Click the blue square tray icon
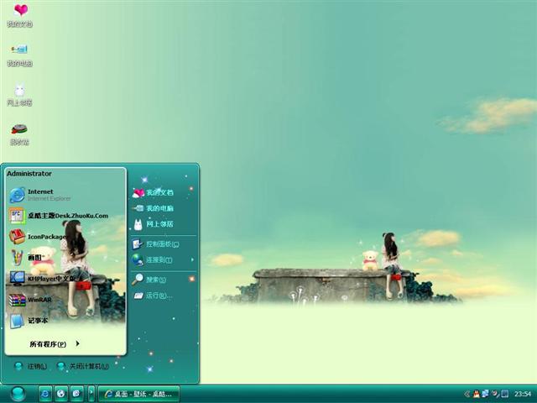Image resolution: width=537 pixels, height=403 pixels. click(x=505, y=394)
